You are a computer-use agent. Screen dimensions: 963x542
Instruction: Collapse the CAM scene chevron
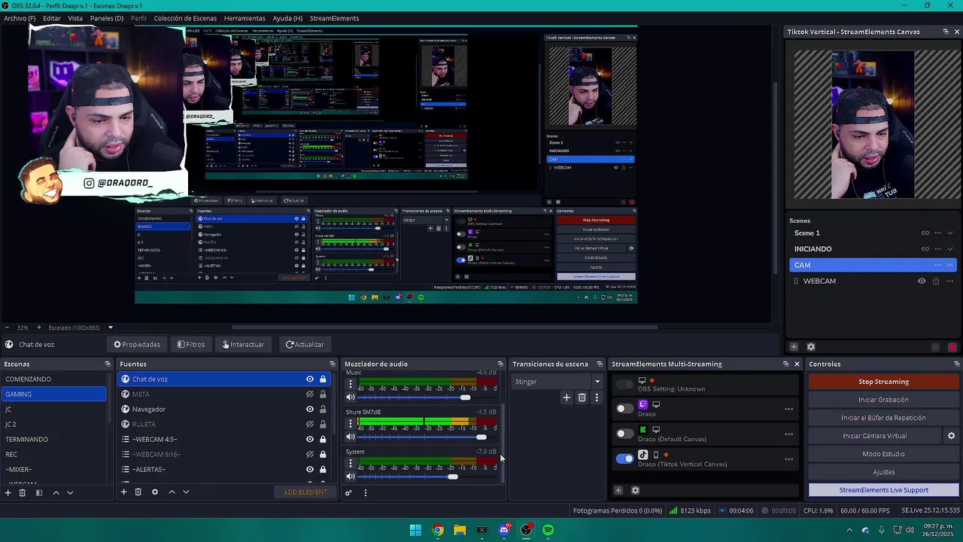[950, 265]
